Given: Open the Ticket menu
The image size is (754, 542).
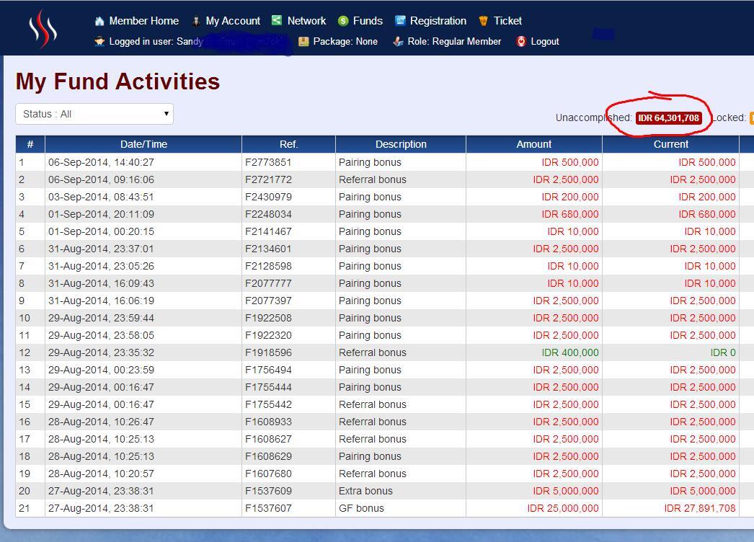Looking at the screenshot, I should click(507, 21).
